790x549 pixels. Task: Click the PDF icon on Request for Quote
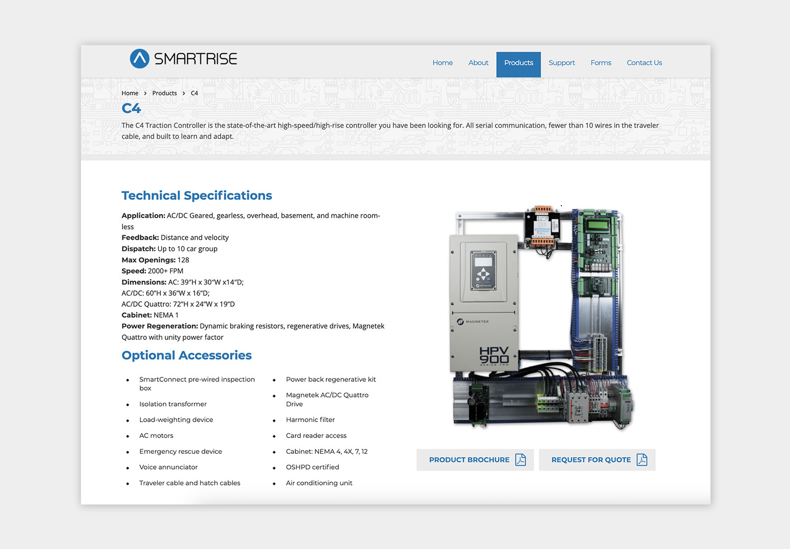[642, 460]
